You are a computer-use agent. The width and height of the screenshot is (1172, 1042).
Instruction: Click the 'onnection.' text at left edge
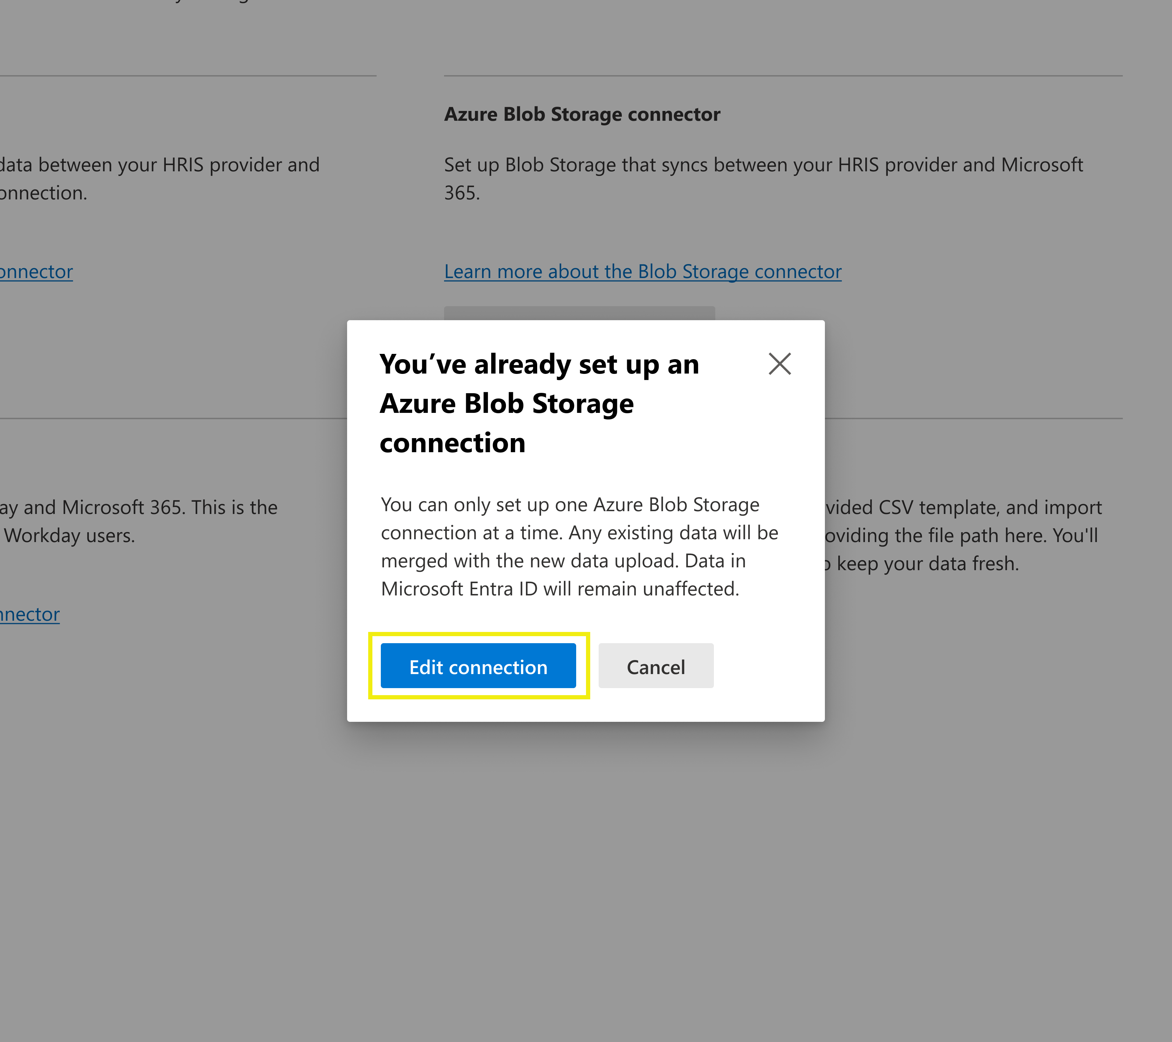click(43, 193)
